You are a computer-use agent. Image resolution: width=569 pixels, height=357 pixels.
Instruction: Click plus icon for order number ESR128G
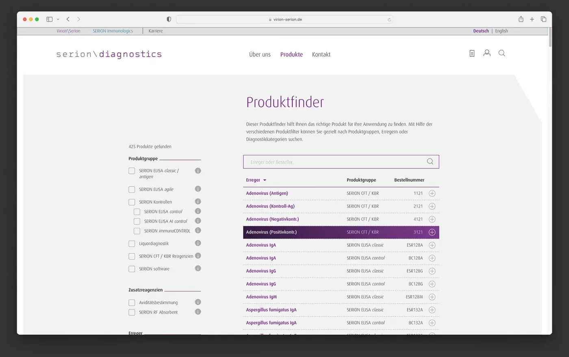click(x=432, y=271)
